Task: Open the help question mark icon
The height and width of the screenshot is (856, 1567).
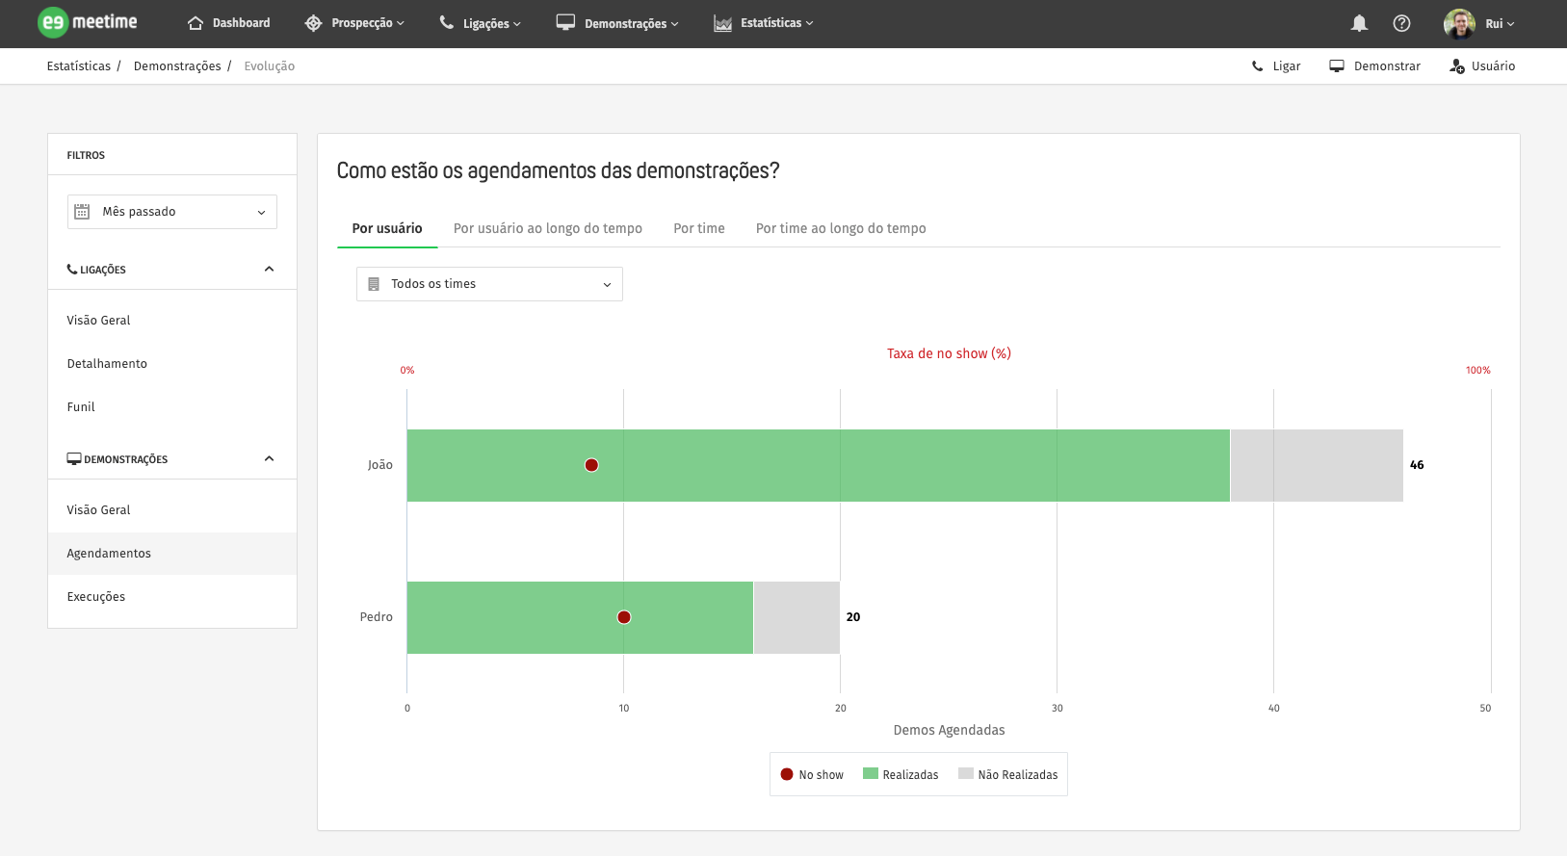Action: pos(1401,23)
